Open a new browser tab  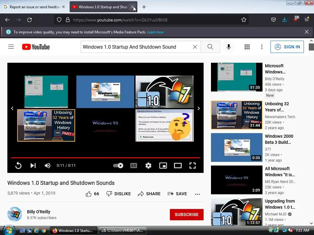tap(144, 7)
